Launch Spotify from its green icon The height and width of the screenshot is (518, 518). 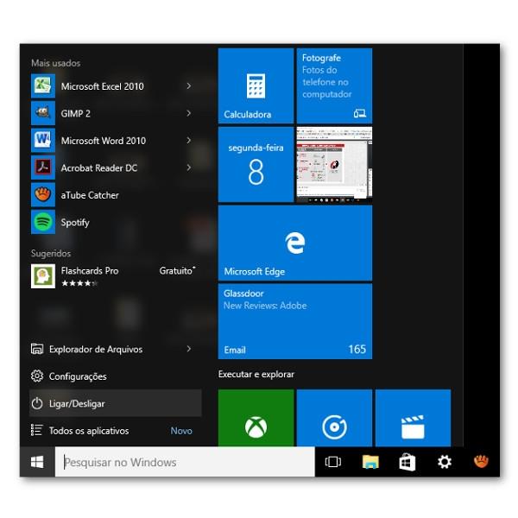43,222
